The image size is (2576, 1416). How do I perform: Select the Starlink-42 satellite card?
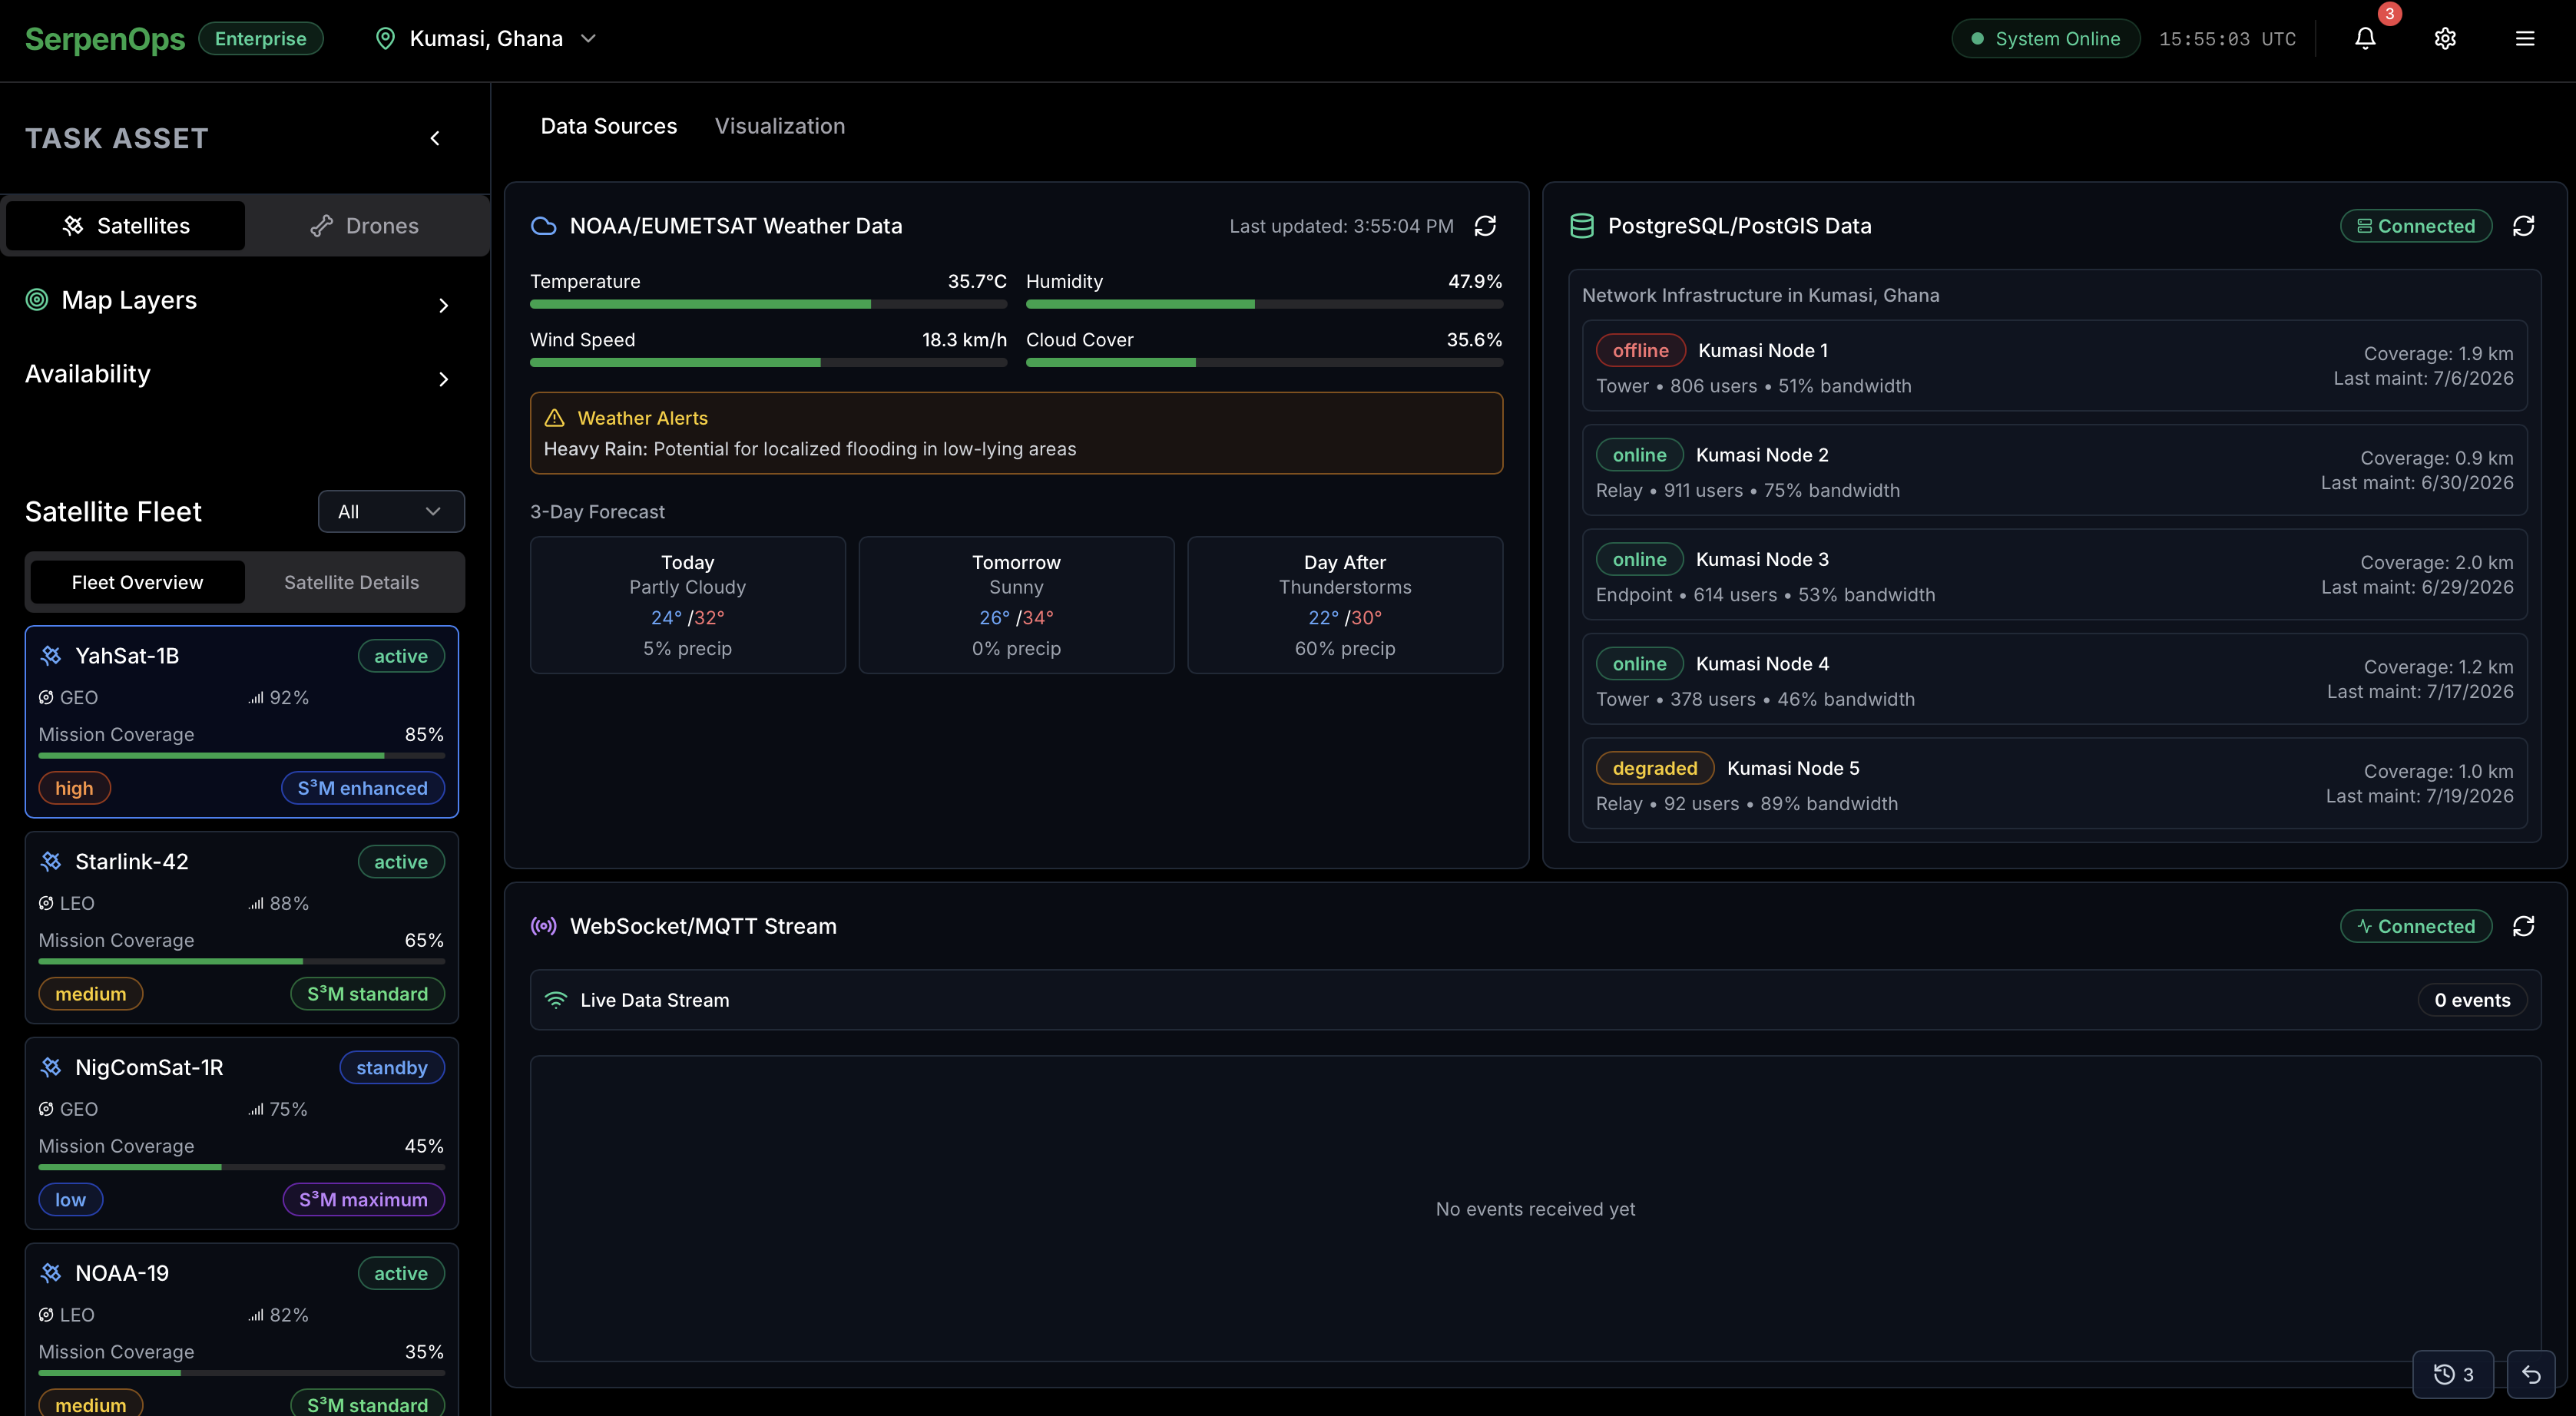[241, 928]
